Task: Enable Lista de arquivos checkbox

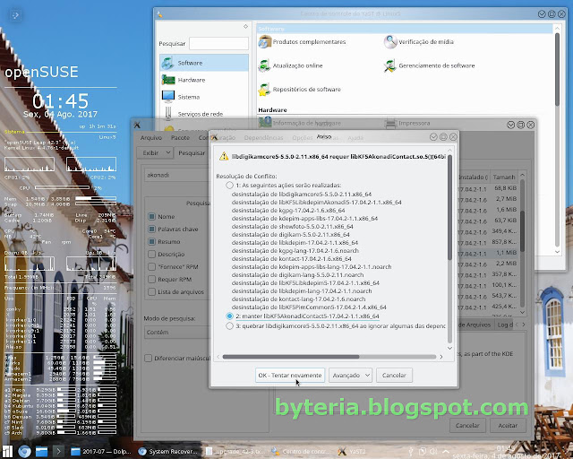Action: coord(151,291)
